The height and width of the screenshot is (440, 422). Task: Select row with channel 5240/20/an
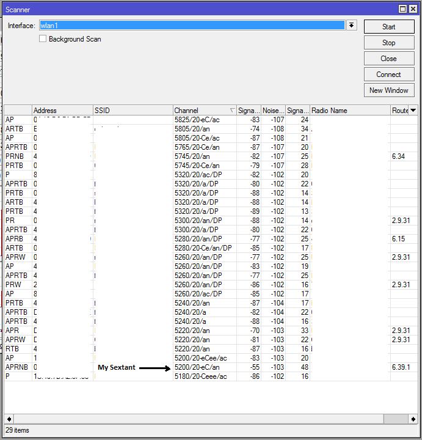(211, 303)
